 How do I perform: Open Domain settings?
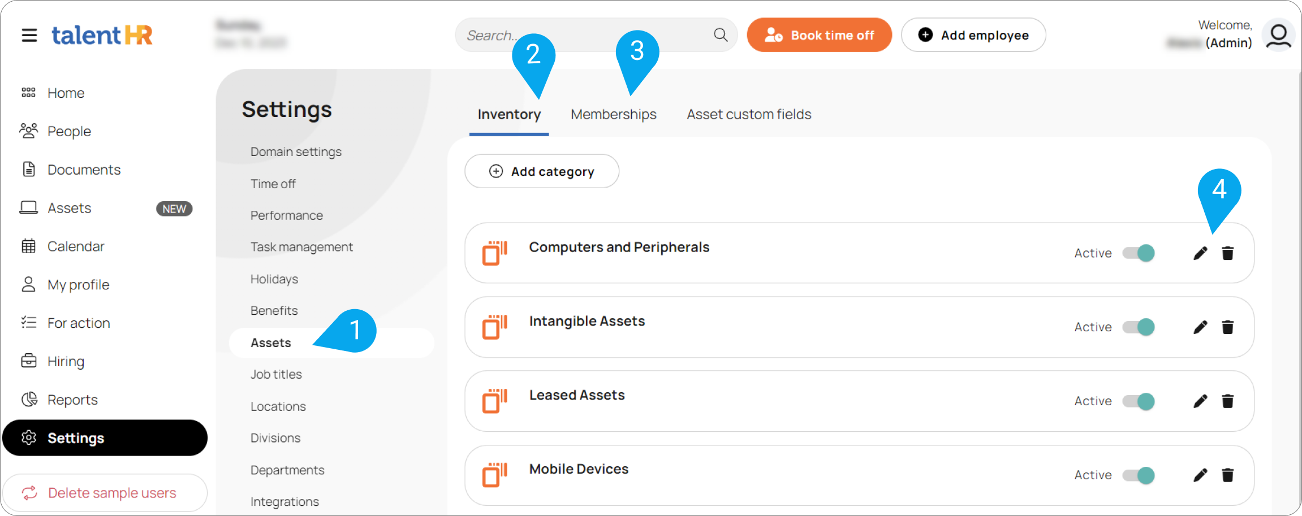click(295, 151)
